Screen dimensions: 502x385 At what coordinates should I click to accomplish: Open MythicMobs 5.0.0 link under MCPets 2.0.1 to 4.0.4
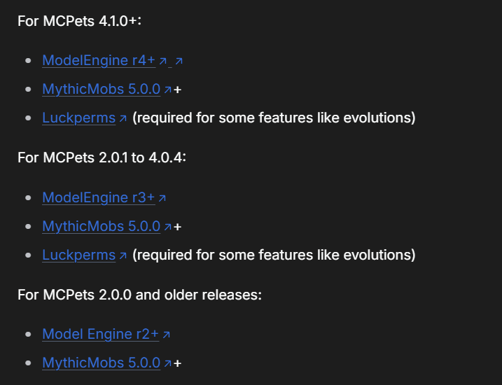[101, 226]
